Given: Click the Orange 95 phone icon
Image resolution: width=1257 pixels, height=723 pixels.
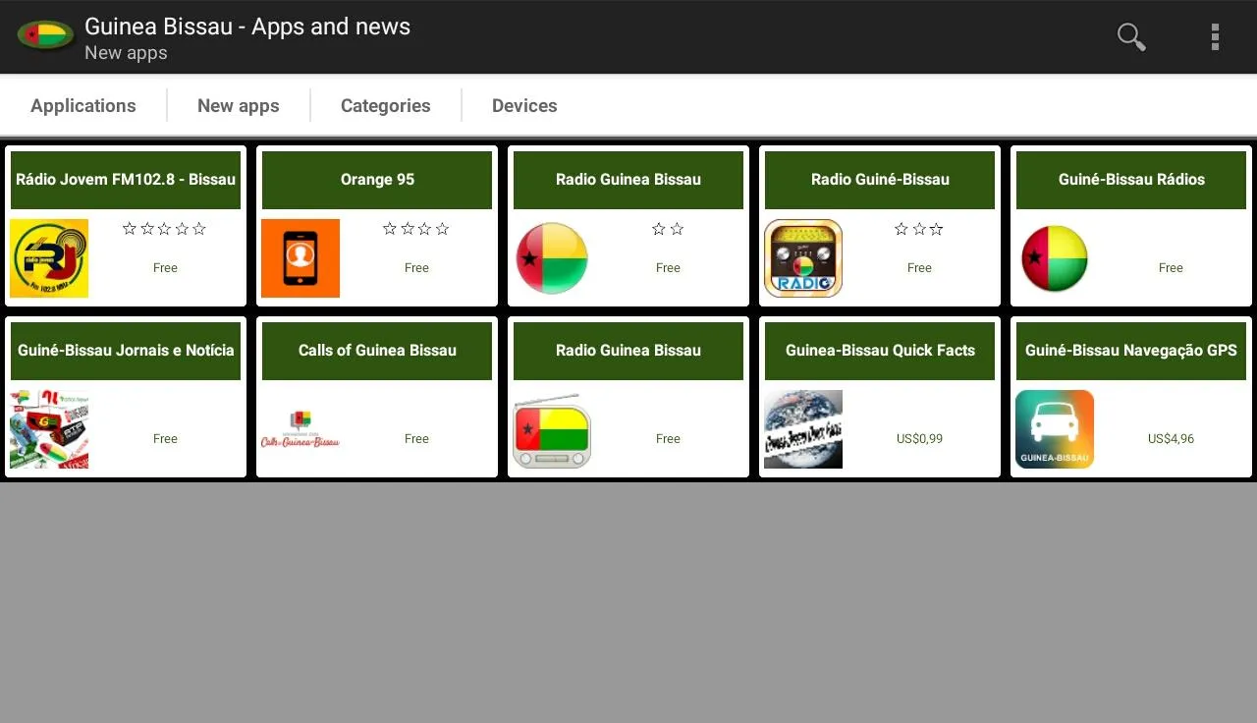Looking at the screenshot, I should (301, 258).
